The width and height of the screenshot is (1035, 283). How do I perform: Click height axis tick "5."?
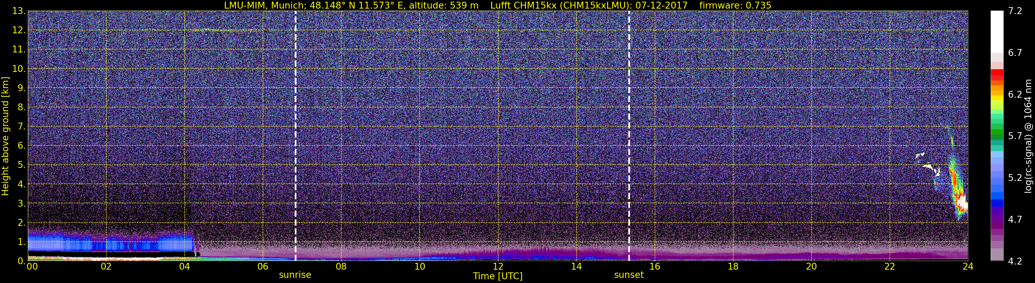(x=21, y=165)
